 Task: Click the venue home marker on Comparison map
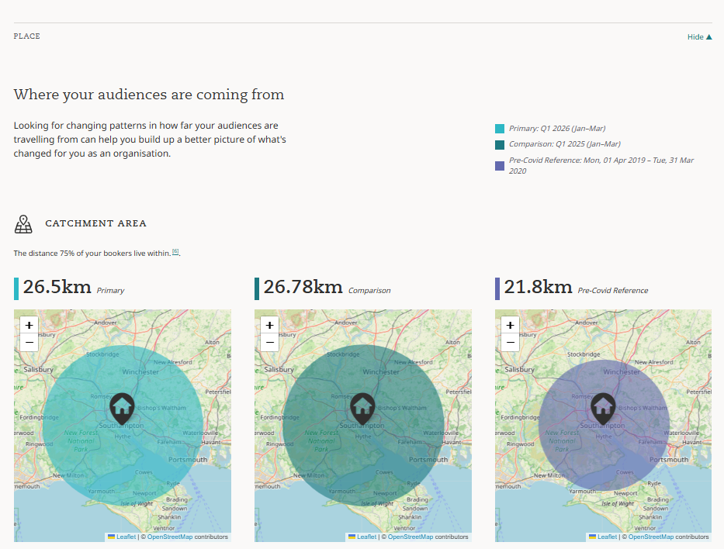362,409
